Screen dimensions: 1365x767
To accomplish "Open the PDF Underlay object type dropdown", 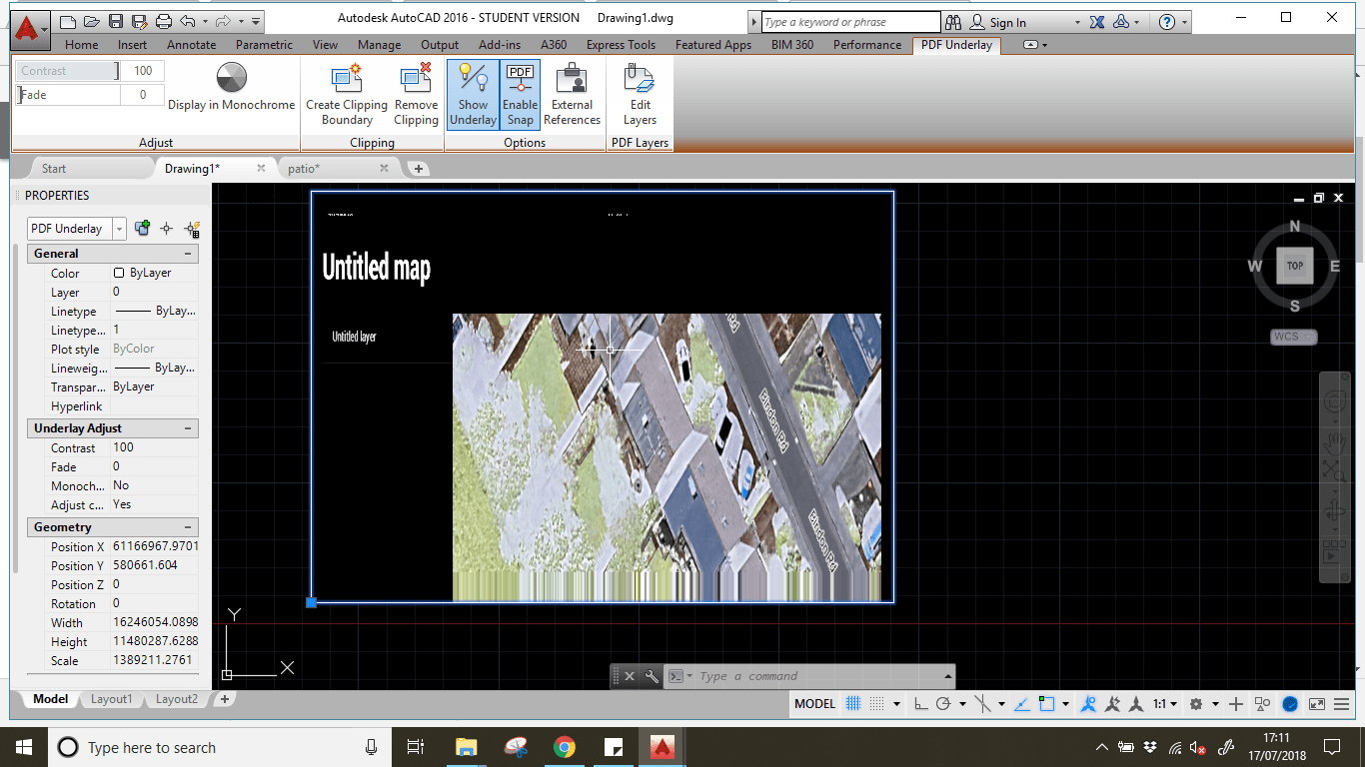I will pos(119,229).
